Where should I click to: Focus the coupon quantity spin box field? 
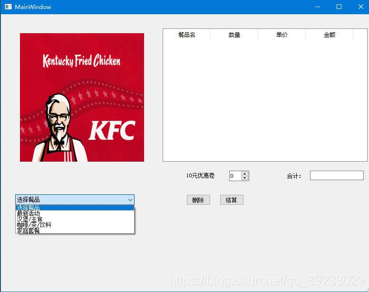235,176
